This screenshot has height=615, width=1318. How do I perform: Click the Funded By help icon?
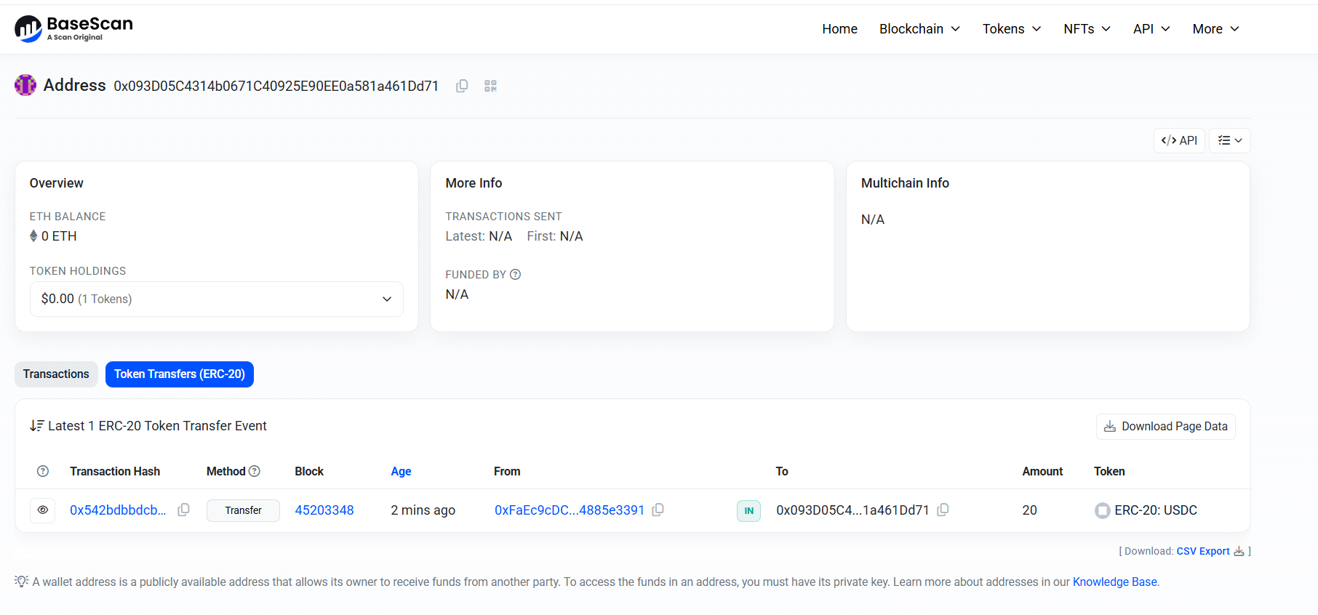516,274
